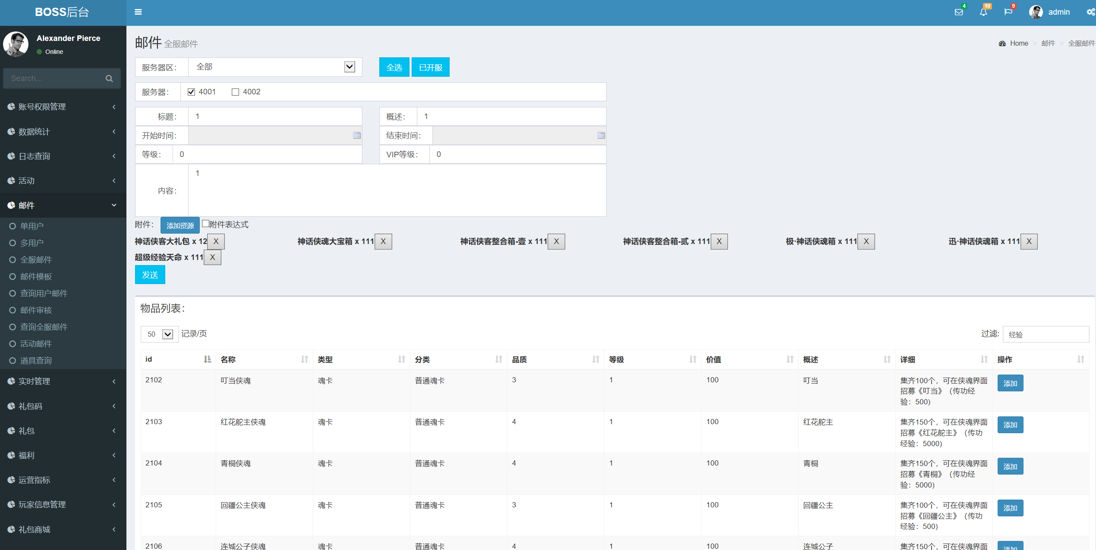Open the end time calendar icon
This screenshot has height=550, width=1096.
tap(601, 135)
